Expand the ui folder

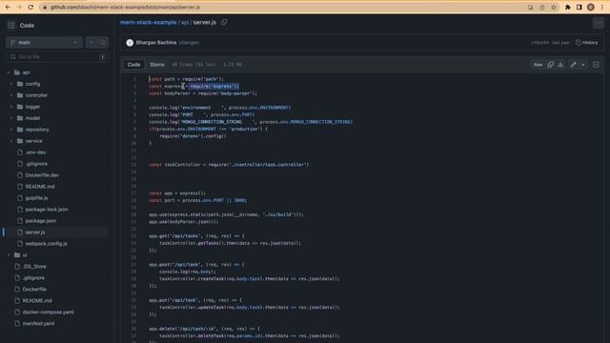pyautogui.click(x=9, y=255)
